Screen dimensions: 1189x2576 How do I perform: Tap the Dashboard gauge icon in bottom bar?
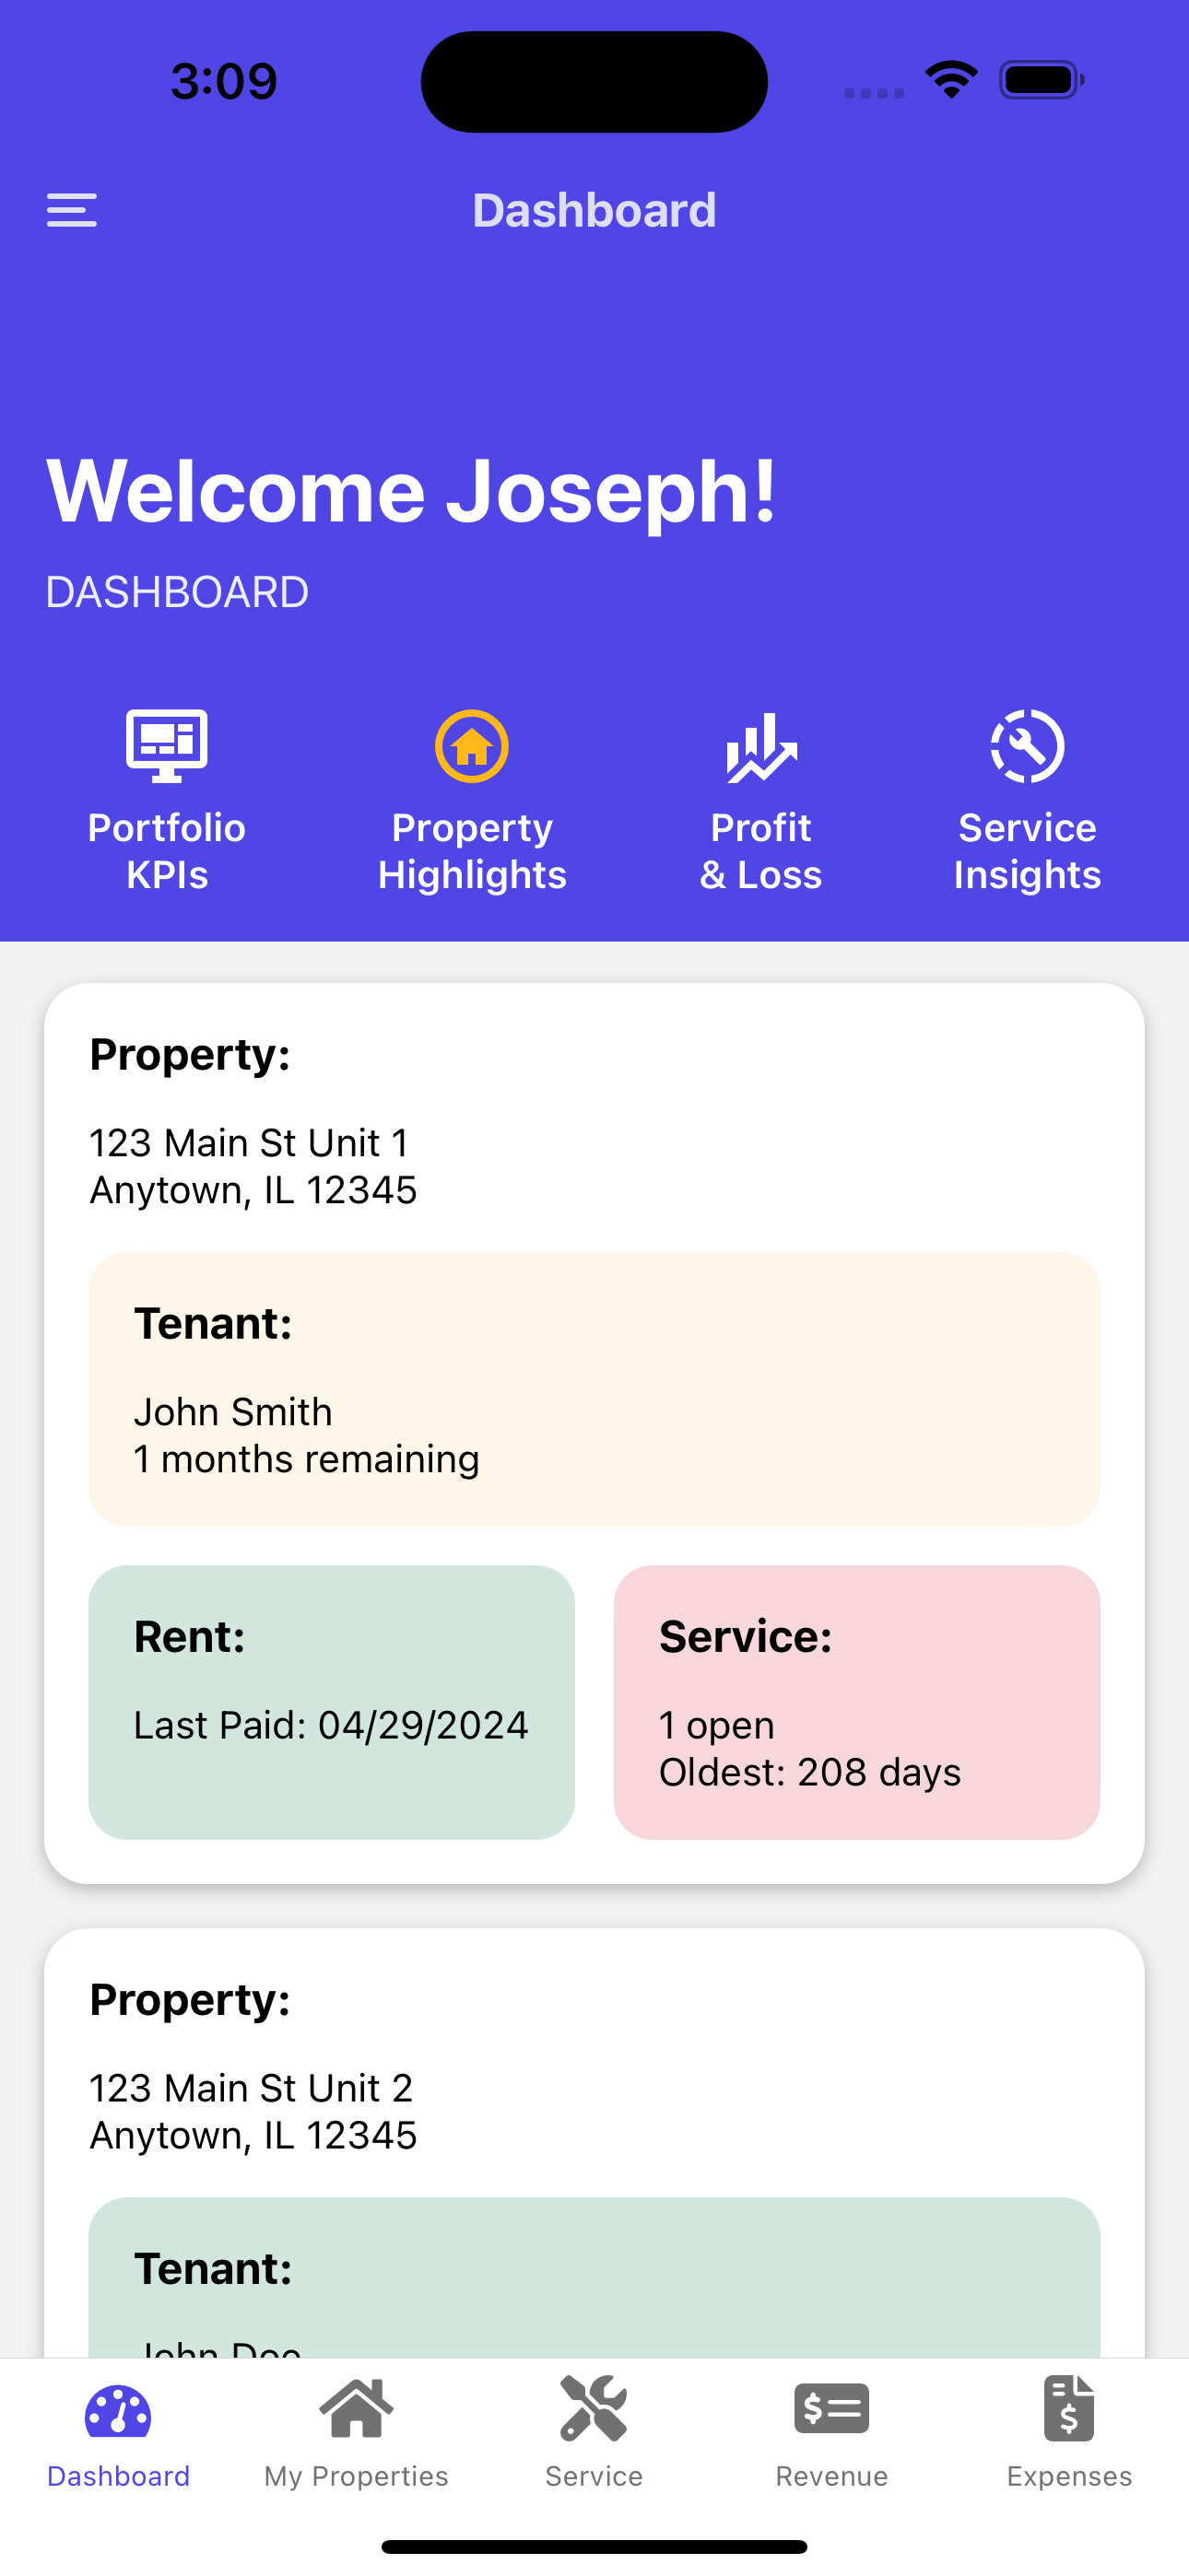tap(118, 2412)
